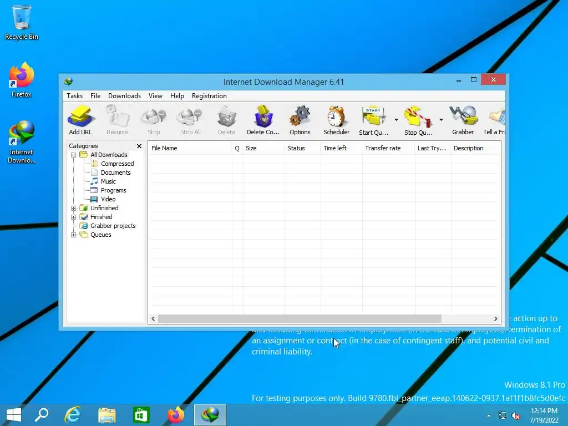Viewport: 568px width, 426px height.
Task: Select the Video category
Action: pos(108,199)
